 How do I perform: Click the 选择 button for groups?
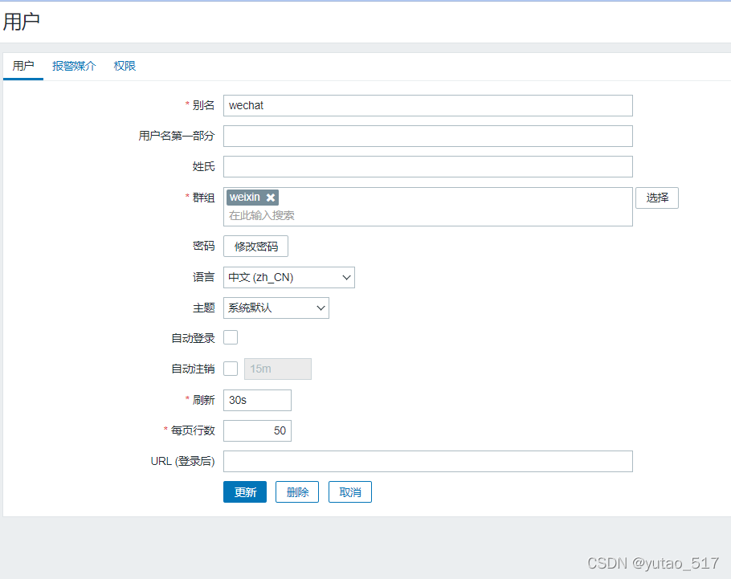point(657,198)
